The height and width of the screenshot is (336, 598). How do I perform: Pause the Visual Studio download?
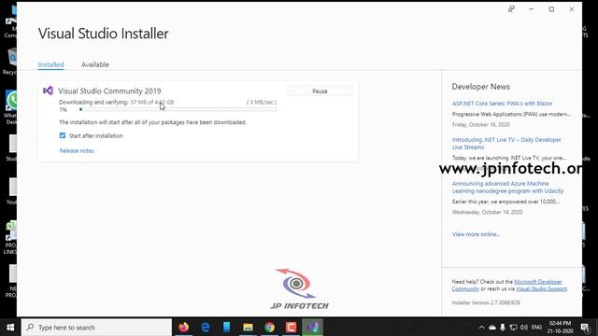[320, 91]
